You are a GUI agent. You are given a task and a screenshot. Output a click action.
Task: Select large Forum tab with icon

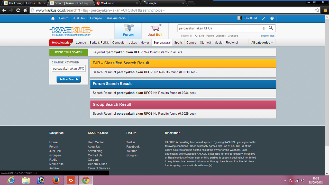pos(128,30)
